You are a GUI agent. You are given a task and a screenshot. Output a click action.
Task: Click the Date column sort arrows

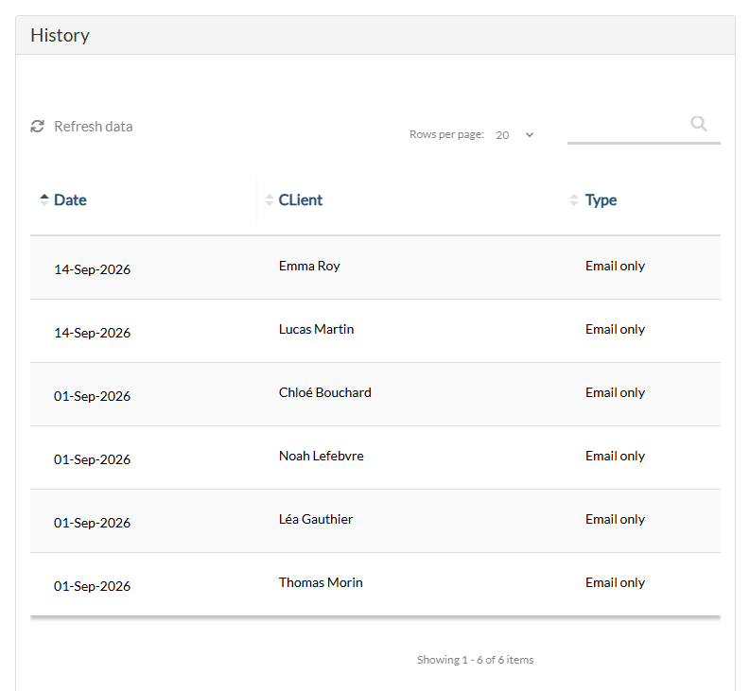click(x=44, y=199)
